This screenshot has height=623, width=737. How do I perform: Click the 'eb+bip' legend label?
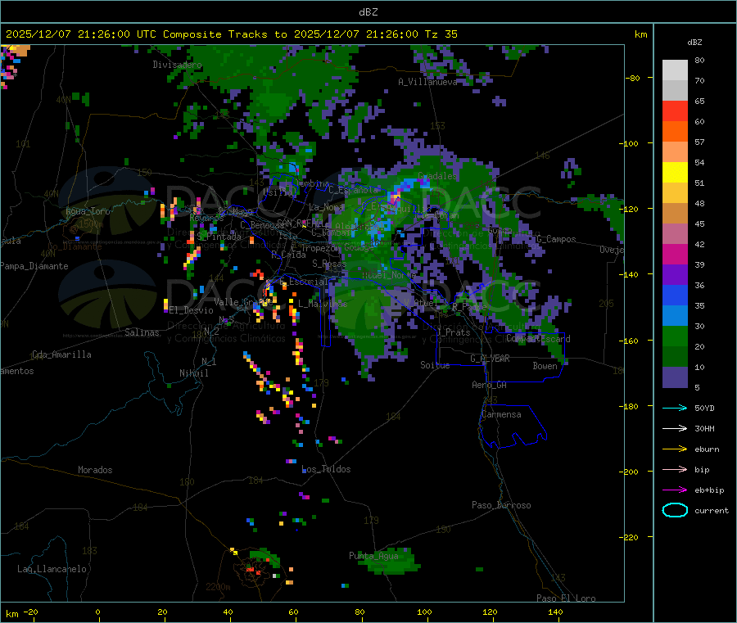(x=709, y=490)
